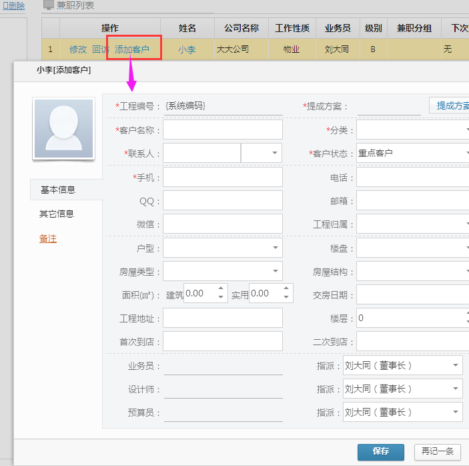
Task: Open the 备注 tab
Action: [48, 239]
